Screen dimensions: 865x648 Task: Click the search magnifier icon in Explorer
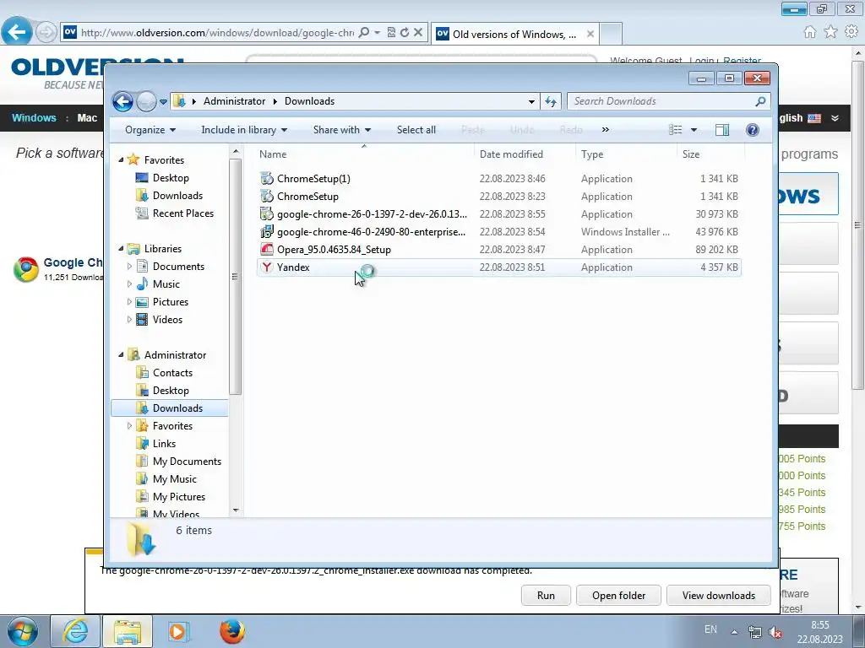pos(761,101)
